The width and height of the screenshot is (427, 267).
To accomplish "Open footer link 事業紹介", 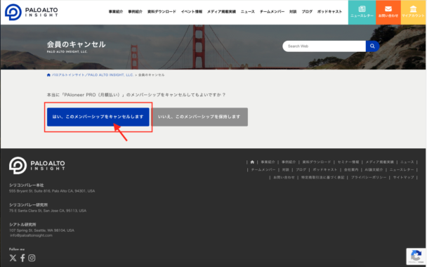I will pyautogui.click(x=268, y=162).
